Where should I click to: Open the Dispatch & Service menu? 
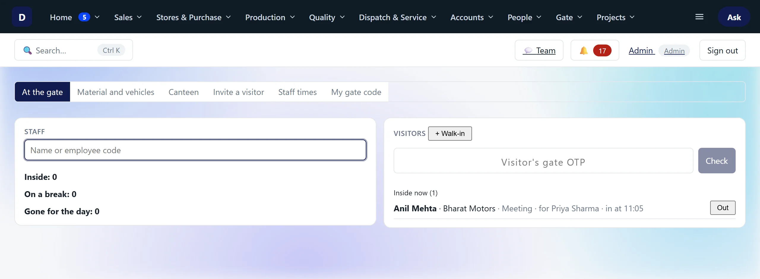(398, 17)
